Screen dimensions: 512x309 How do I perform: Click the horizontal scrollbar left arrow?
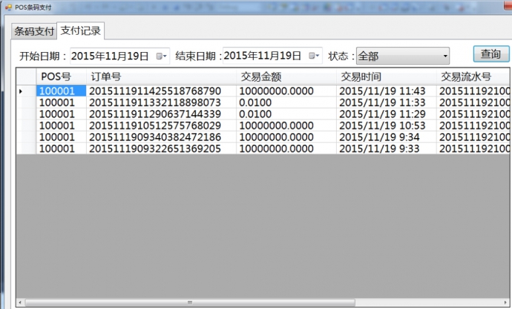20,302
